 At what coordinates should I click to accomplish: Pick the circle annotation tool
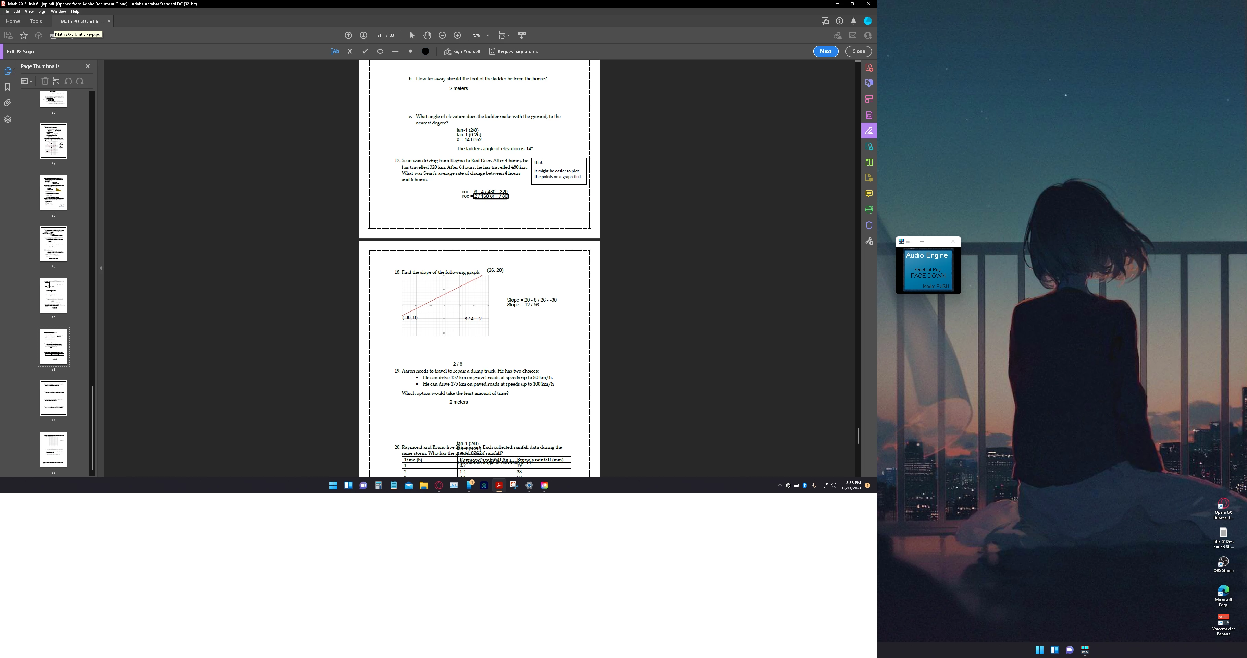(x=380, y=52)
